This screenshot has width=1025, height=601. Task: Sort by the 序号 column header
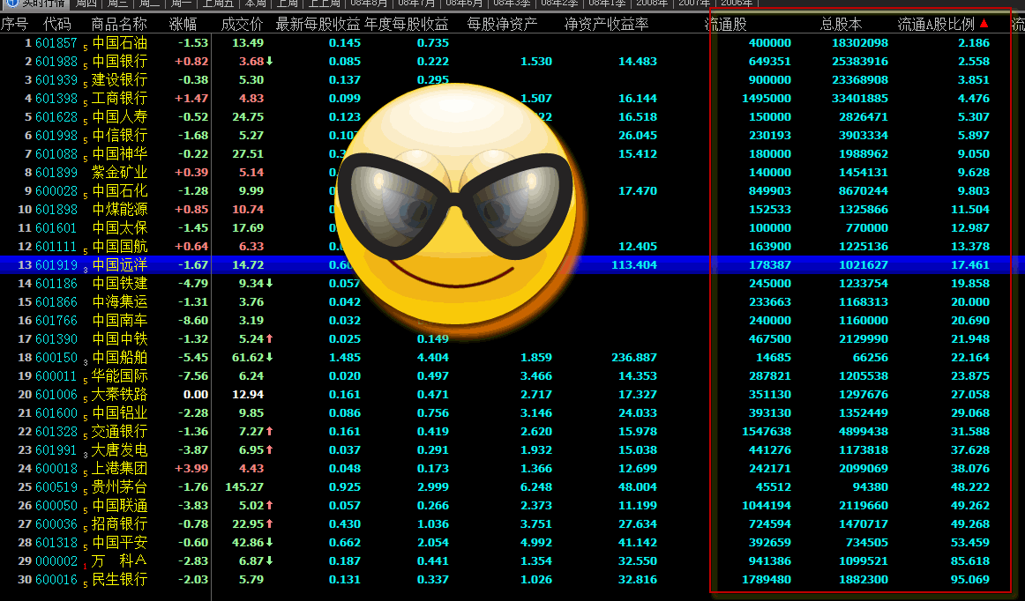click(x=14, y=24)
